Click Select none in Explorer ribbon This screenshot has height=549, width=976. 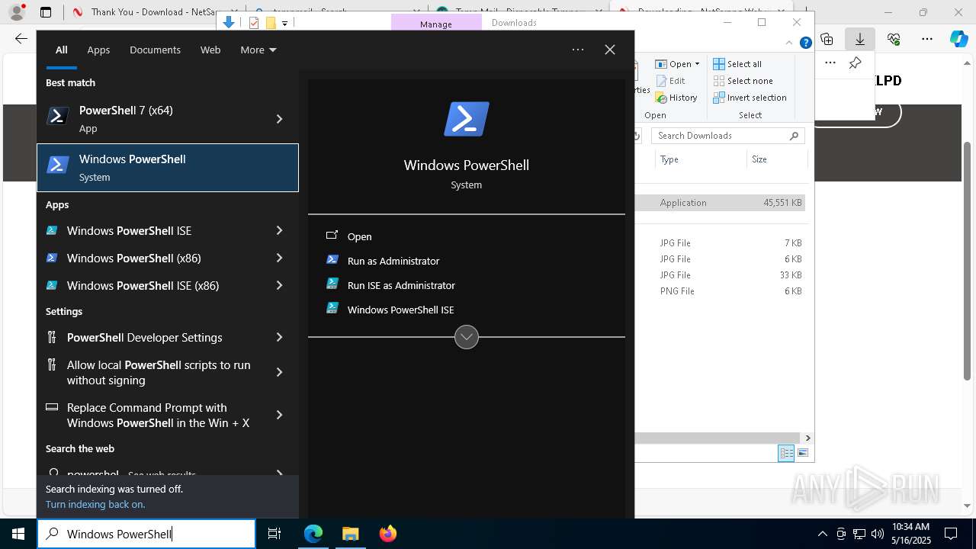pos(743,81)
